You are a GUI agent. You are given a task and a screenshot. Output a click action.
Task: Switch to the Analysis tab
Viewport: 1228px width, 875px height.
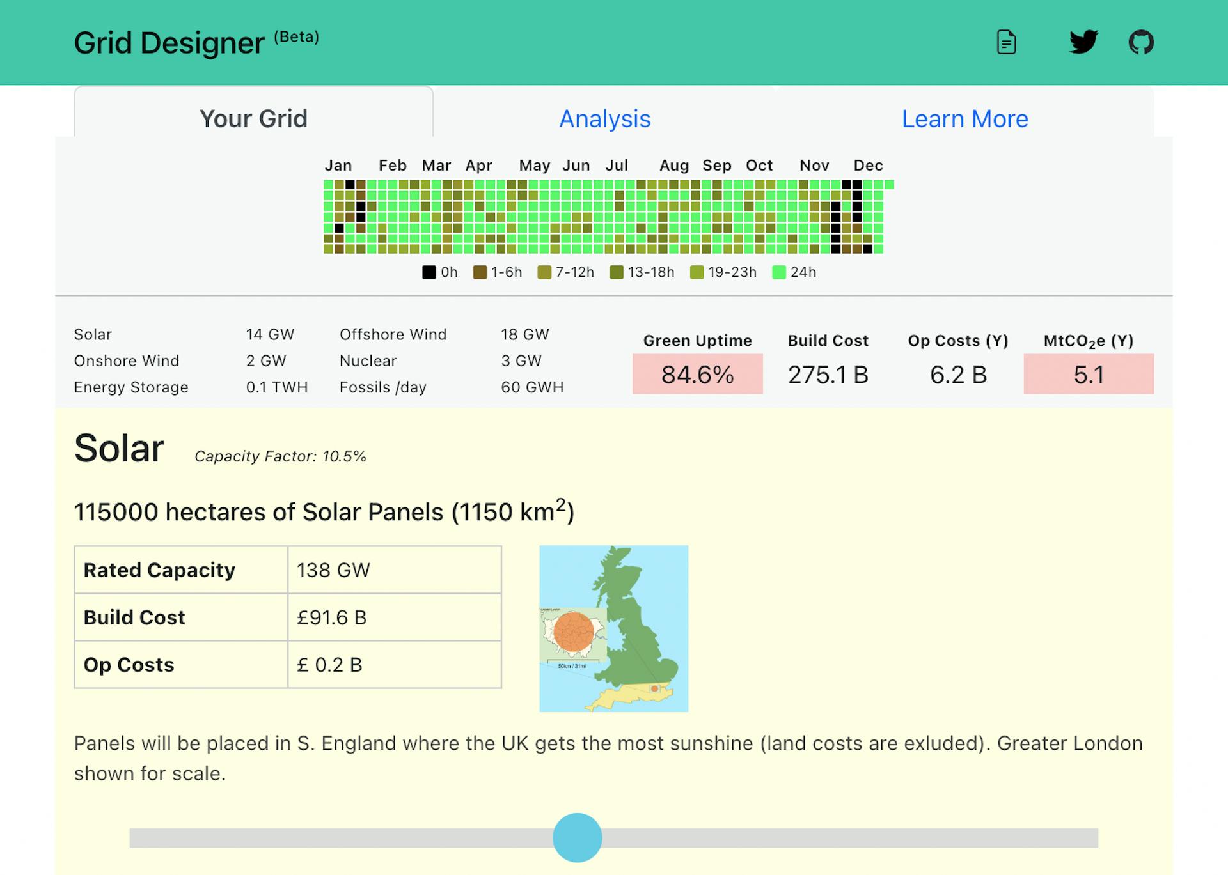605,119
